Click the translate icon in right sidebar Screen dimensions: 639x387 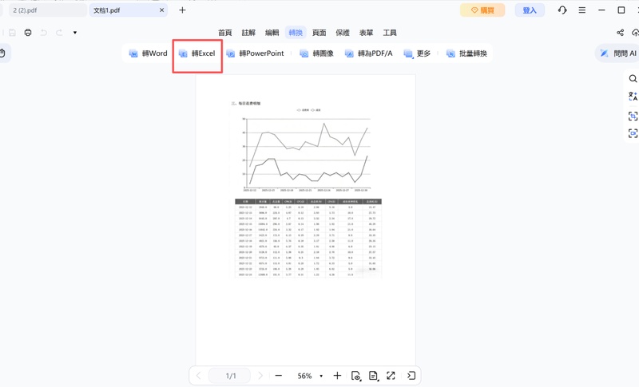tap(633, 97)
